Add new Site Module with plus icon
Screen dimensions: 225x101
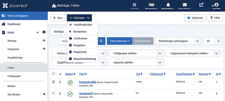click(x=44, y=94)
